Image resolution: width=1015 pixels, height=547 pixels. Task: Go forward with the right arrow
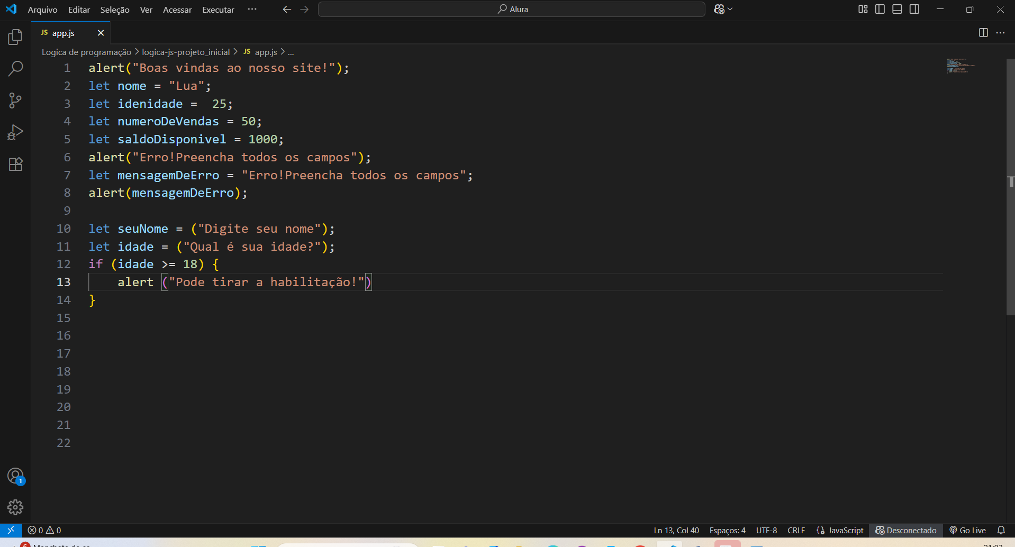304,9
